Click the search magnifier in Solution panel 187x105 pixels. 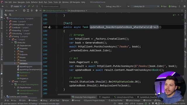coord(10,15)
